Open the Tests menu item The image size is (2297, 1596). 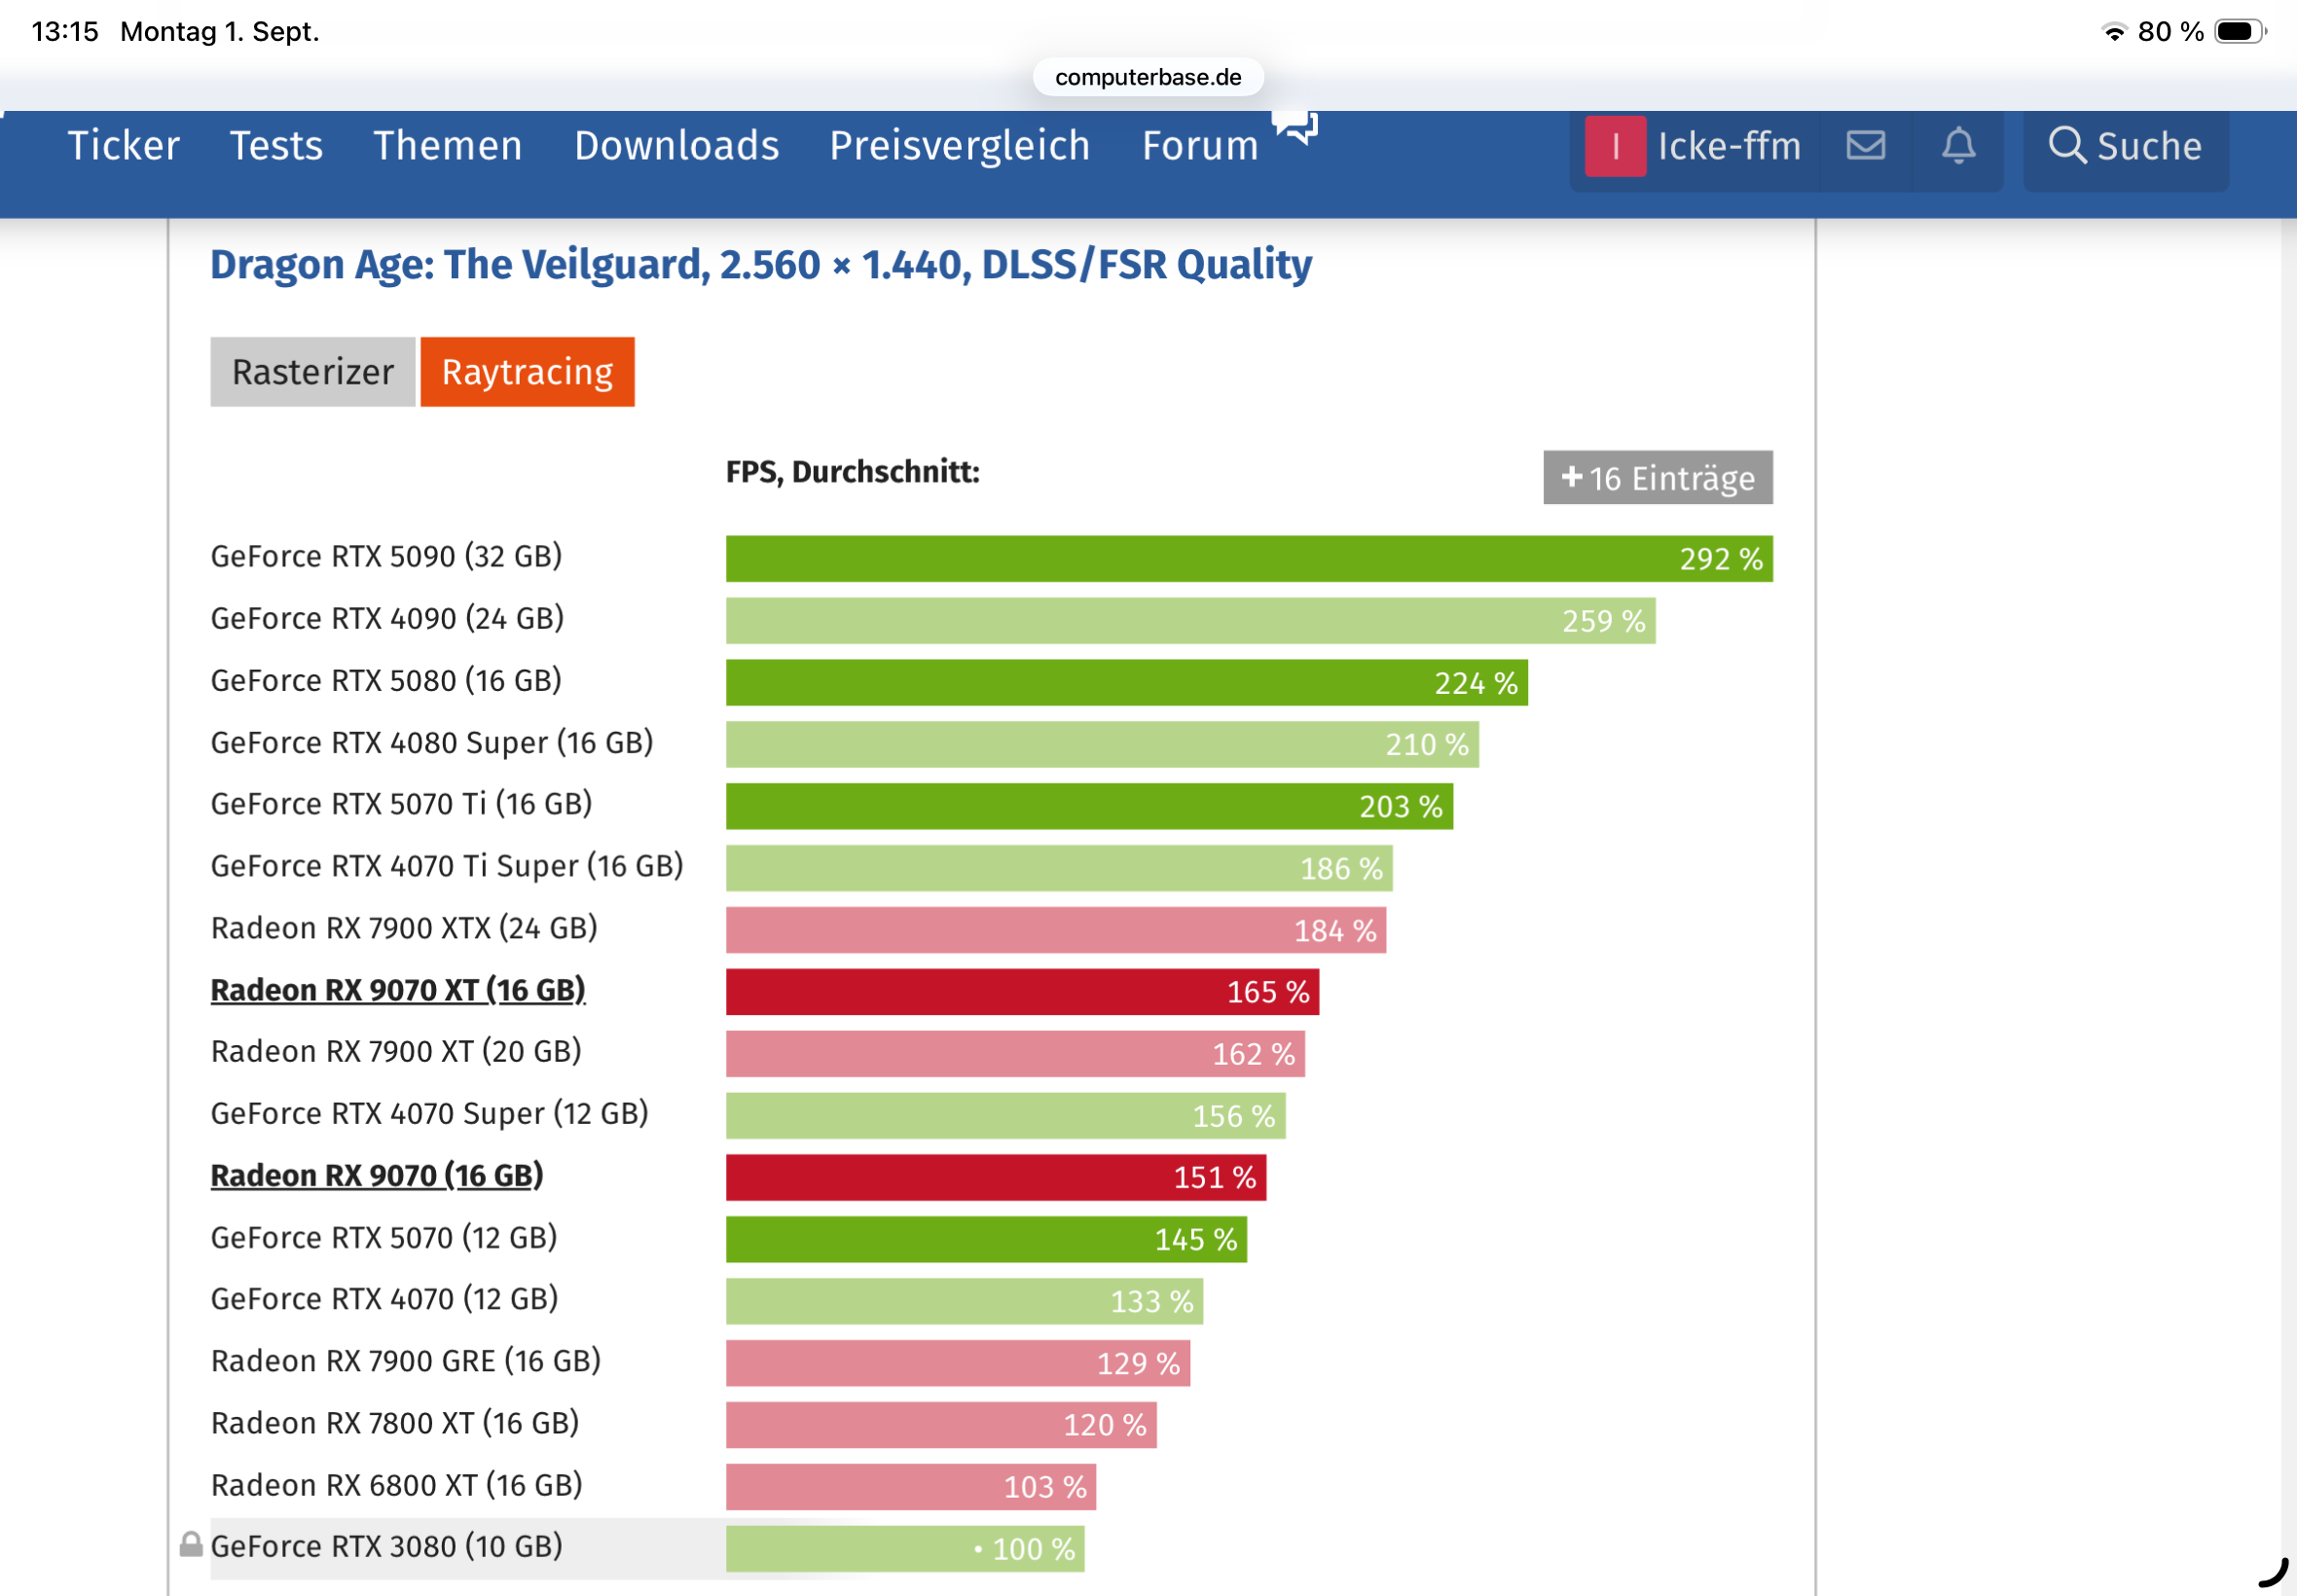[x=276, y=146]
